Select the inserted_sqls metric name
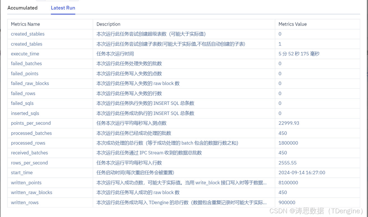This screenshot has width=368, height=217. pyautogui.click(x=25, y=113)
